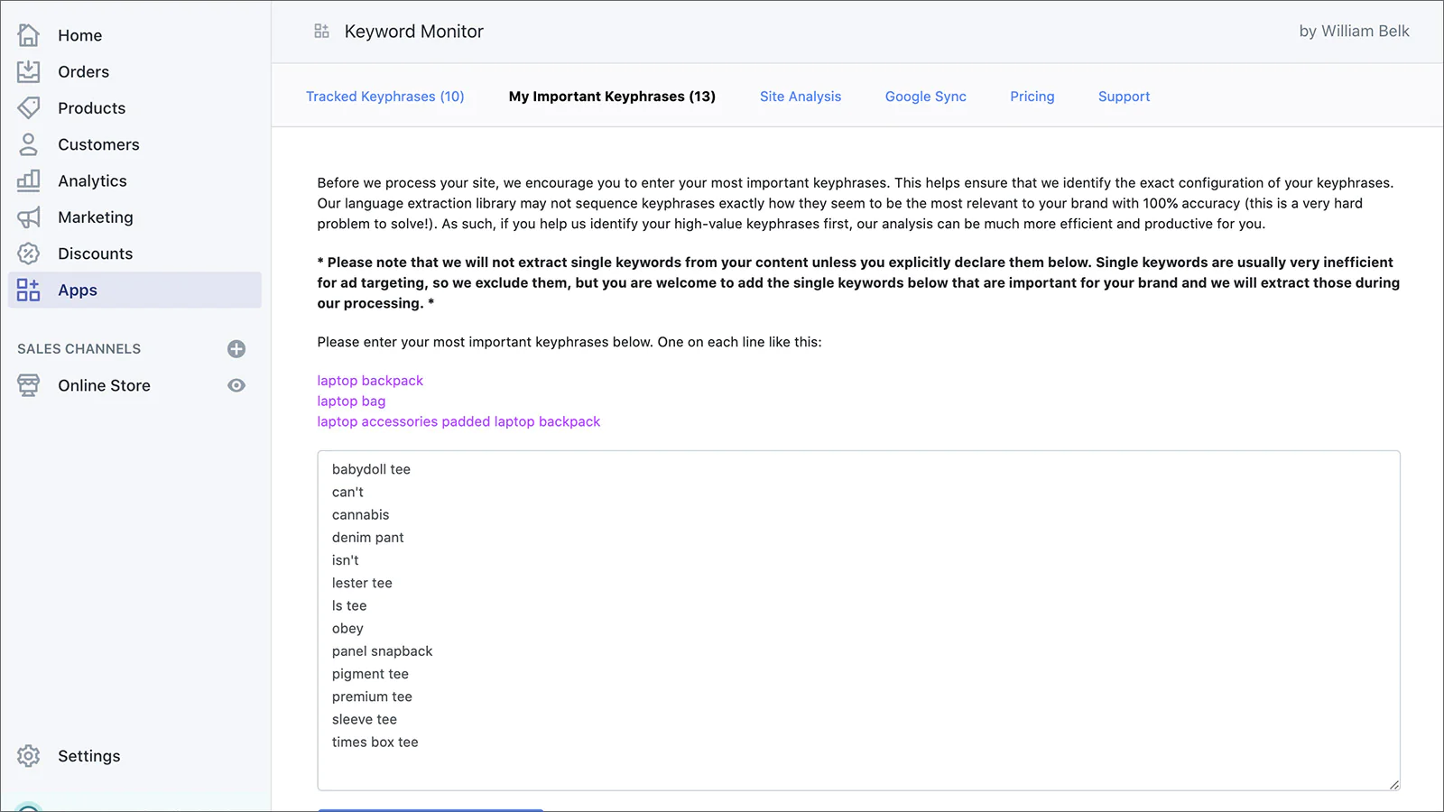The image size is (1444, 812).
Task: Switch to the Tracked Keyphrases tab
Action: [x=384, y=97]
